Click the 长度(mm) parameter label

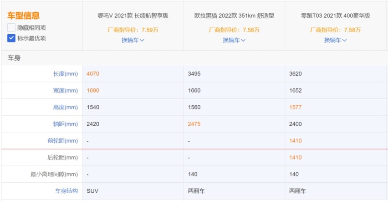click(65, 74)
